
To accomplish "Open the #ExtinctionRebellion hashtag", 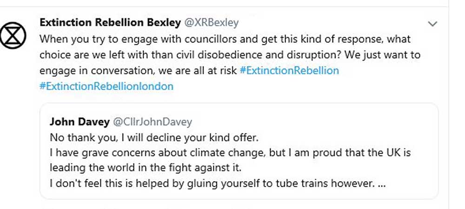I will (x=289, y=71).
